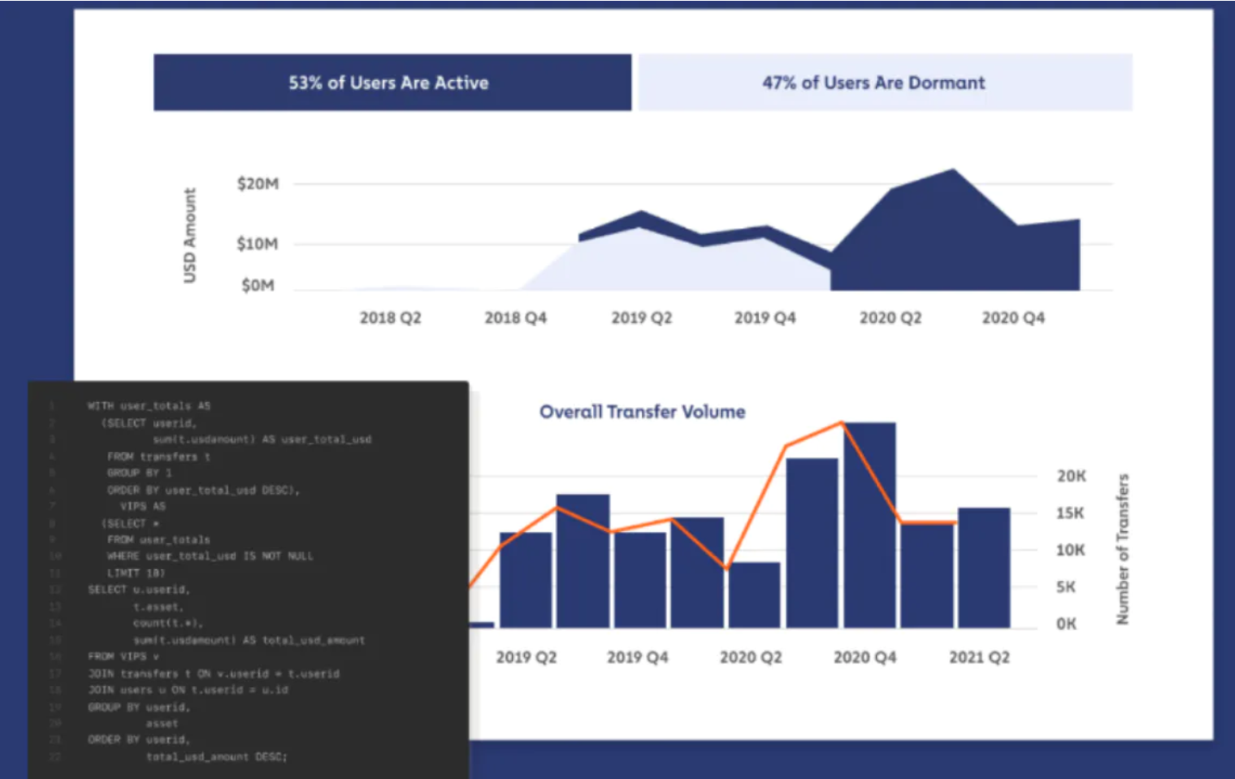The height and width of the screenshot is (779, 1235).
Task: Click the 20K label on transfers axis
Action: click(1071, 476)
